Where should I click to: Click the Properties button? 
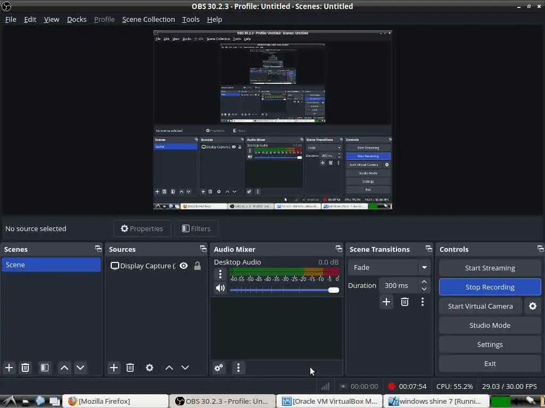point(142,228)
